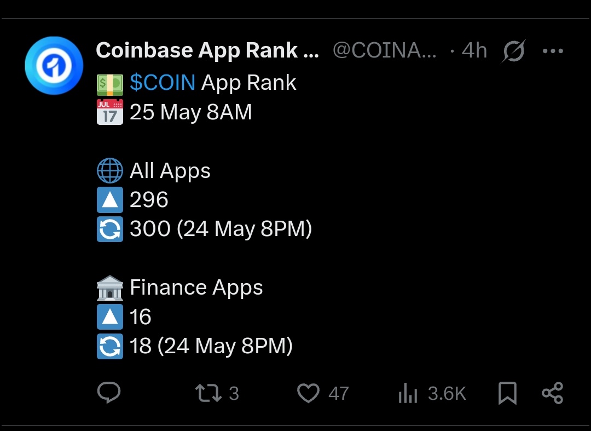The width and height of the screenshot is (591, 431).
Task: Click the repost count of 3
Action: coord(234,393)
